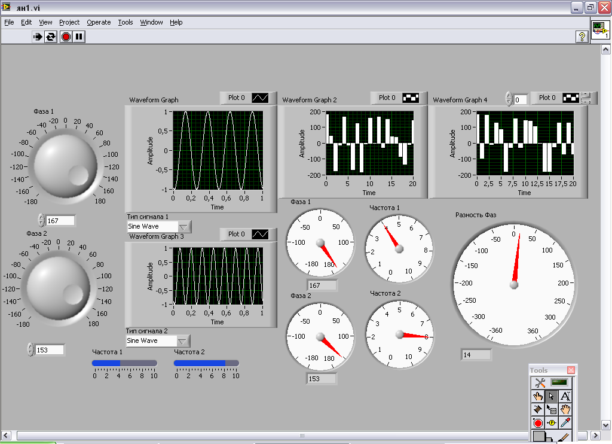Select the Get Color eyedropper tool

click(565, 422)
